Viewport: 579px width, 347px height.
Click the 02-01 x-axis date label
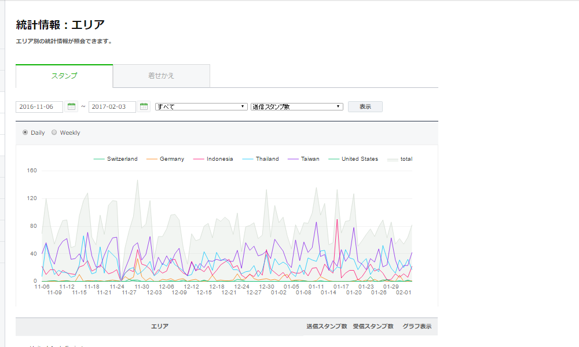point(404,293)
